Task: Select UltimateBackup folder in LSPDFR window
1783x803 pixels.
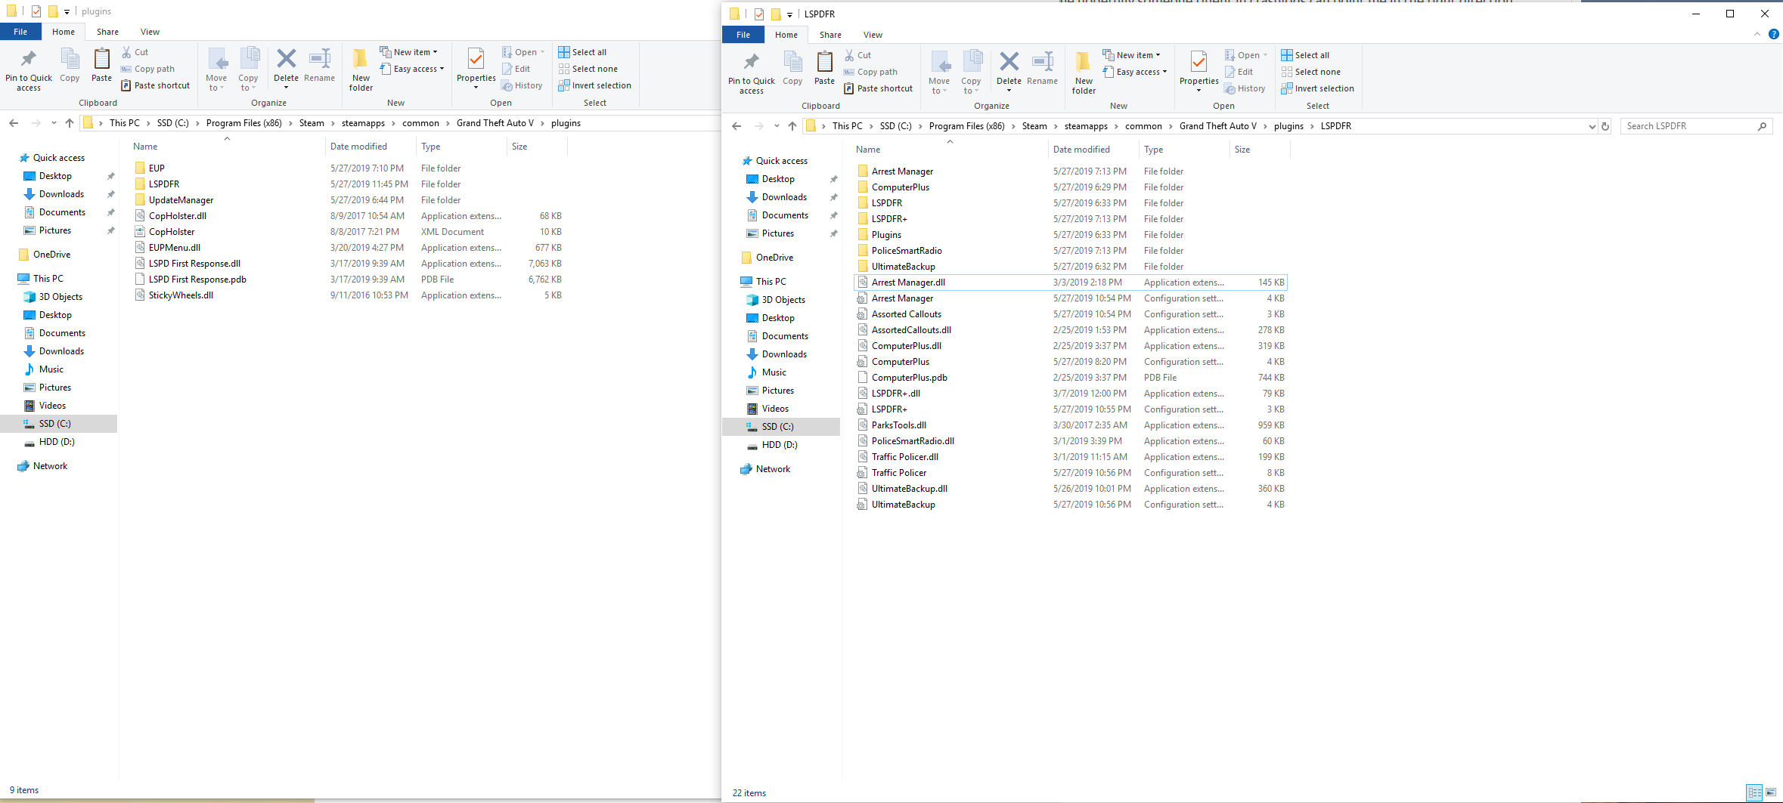Action: [903, 267]
